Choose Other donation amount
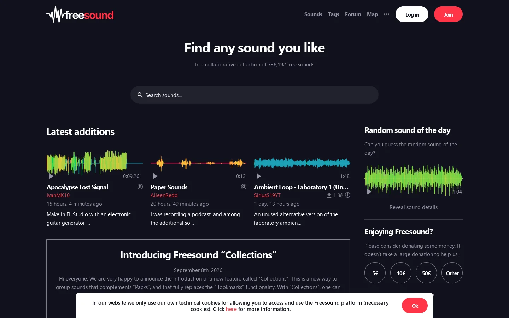509x318 pixels. point(452,273)
